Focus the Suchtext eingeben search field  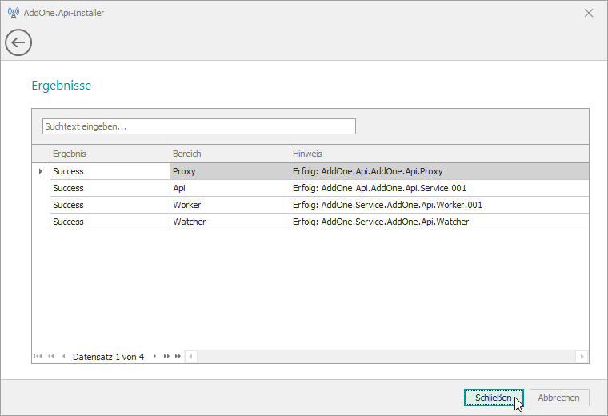tap(199, 126)
